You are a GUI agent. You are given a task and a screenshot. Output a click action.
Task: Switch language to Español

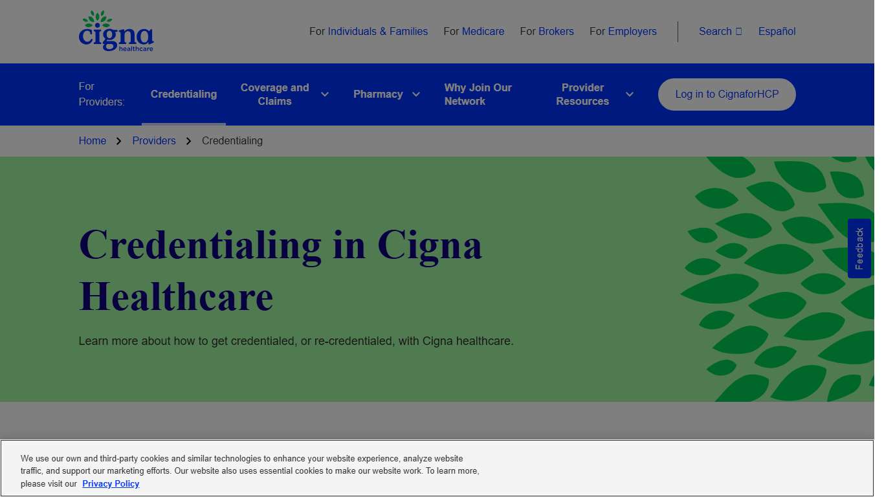tap(777, 31)
